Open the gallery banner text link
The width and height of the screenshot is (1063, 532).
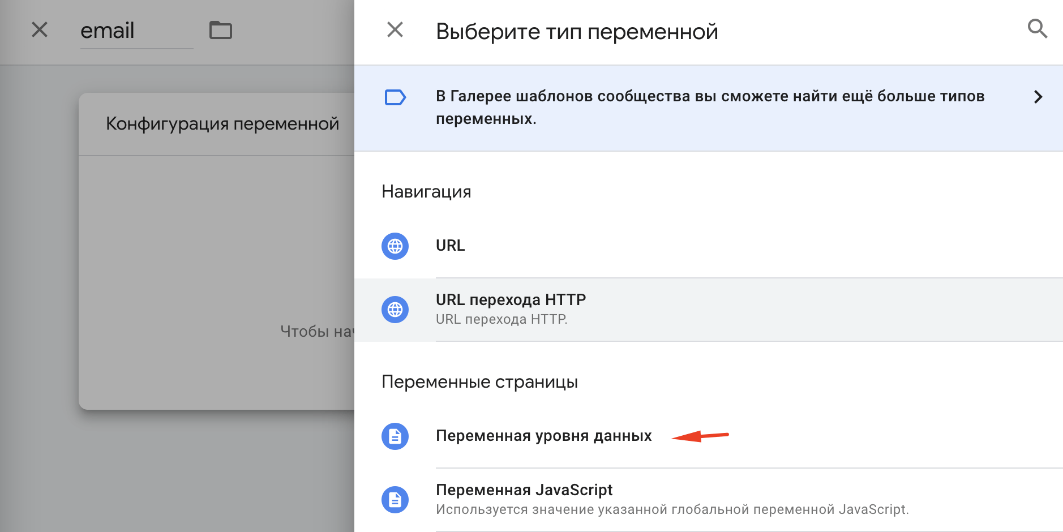coord(710,108)
